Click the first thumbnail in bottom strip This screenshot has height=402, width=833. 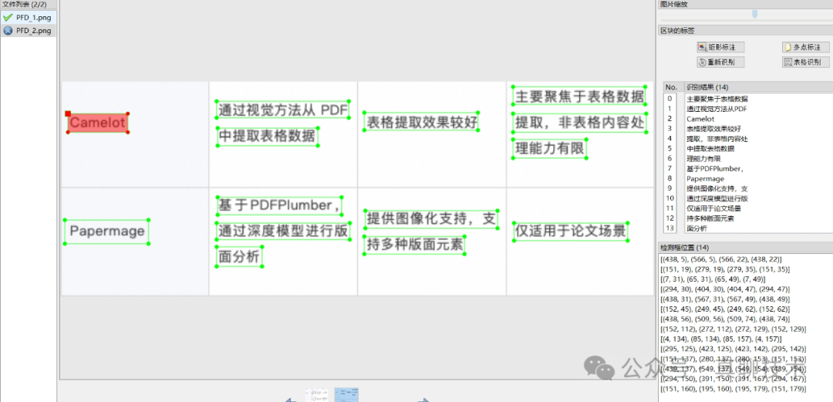[316, 394]
